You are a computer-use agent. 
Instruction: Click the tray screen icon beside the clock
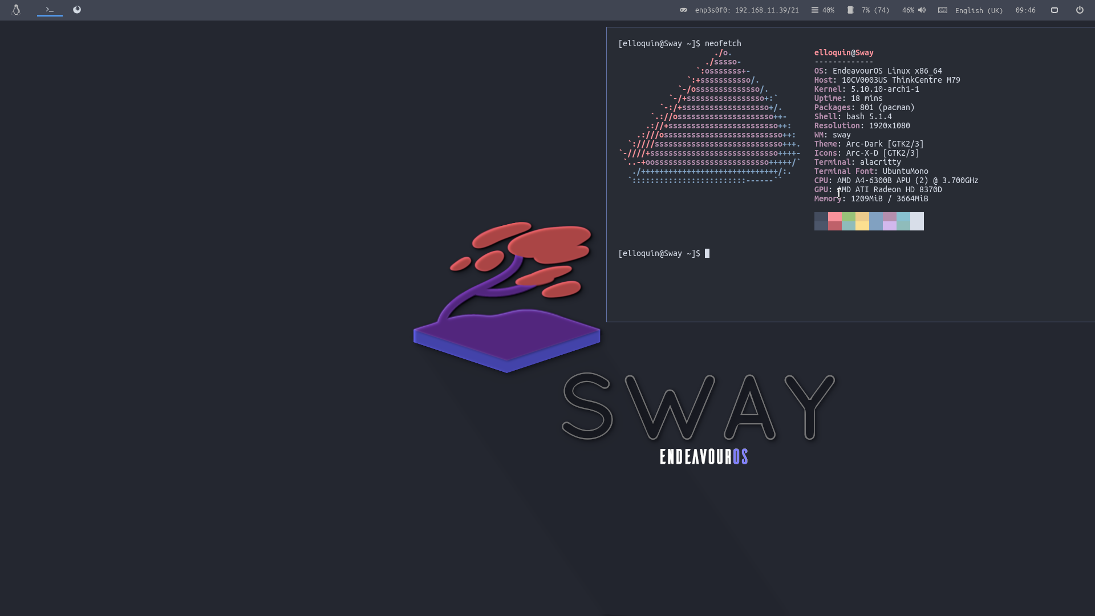point(1055,10)
